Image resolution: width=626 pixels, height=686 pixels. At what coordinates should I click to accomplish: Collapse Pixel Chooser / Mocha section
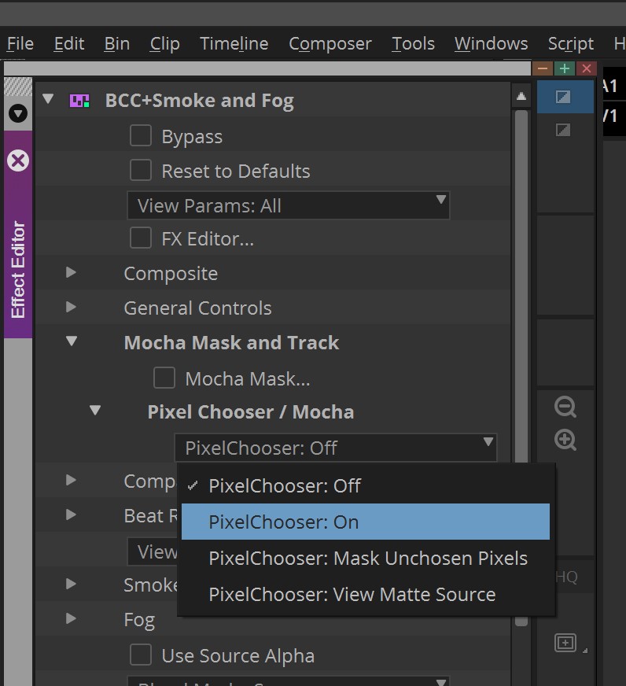(95, 411)
